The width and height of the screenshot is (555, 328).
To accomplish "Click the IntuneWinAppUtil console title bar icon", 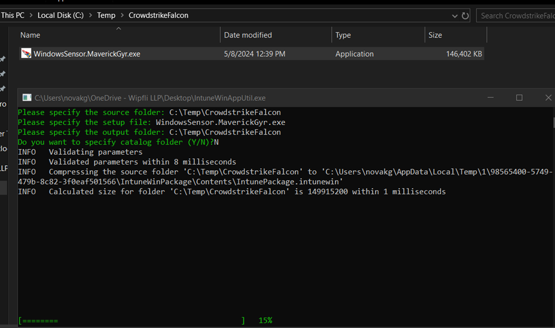I will pyautogui.click(x=27, y=98).
